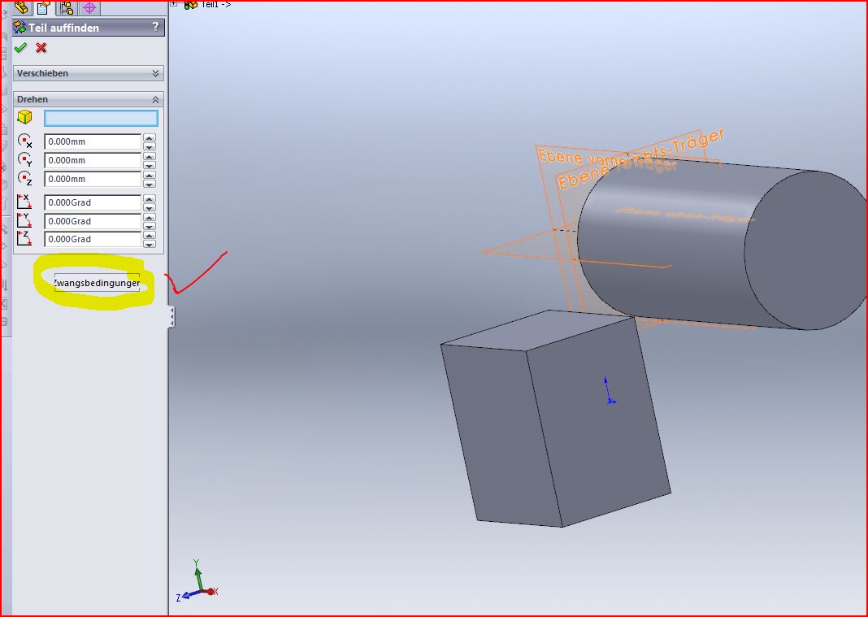Click the Y rotation angle Grad field
Image resolution: width=868 pixels, height=617 pixels.
click(x=93, y=221)
